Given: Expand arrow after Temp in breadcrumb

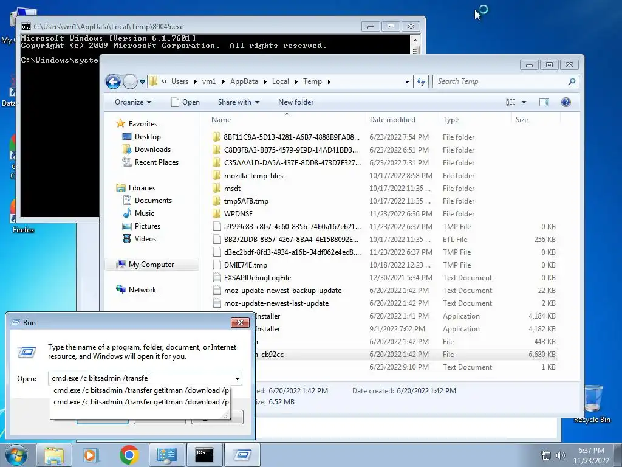Looking at the screenshot, I should [x=329, y=82].
